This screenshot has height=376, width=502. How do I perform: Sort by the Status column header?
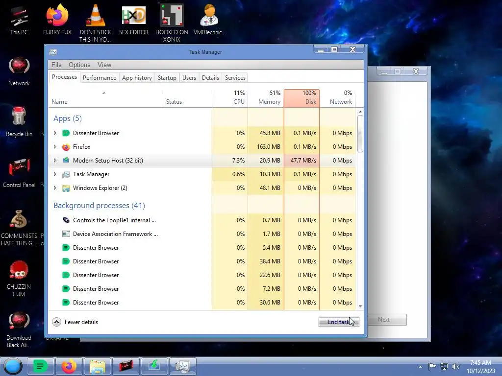coord(187,98)
